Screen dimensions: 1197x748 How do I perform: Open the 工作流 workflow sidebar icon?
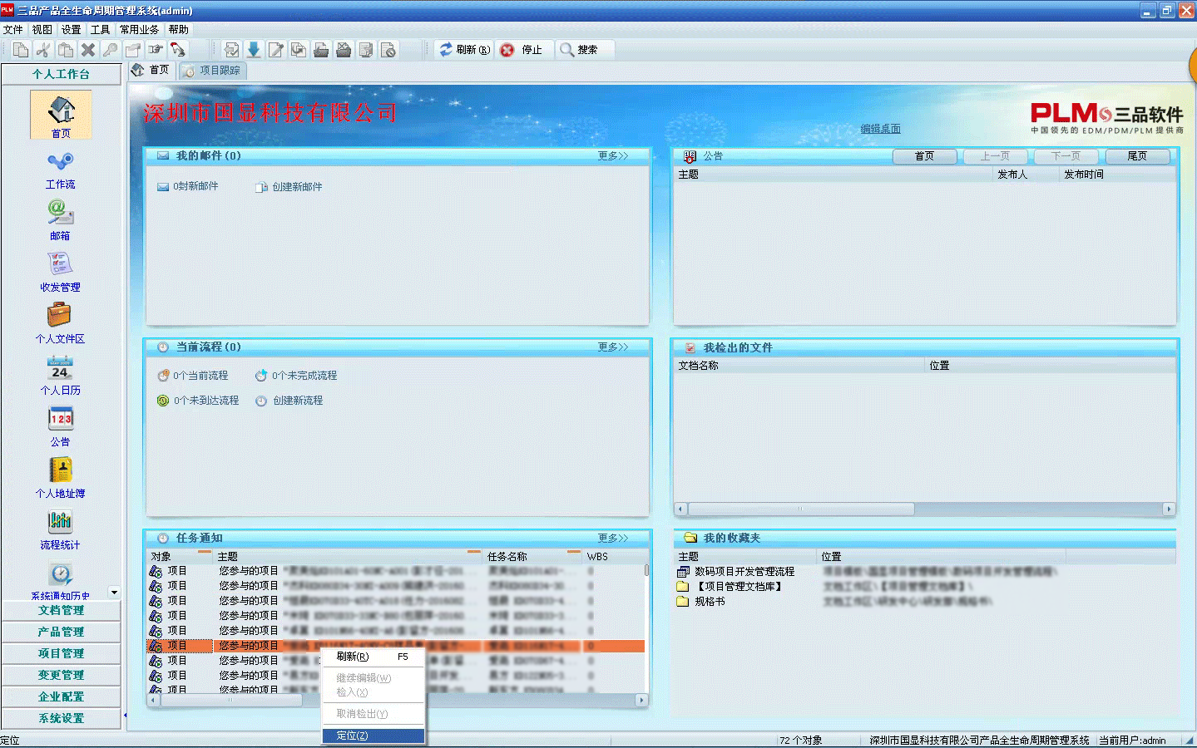coord(60,162)
